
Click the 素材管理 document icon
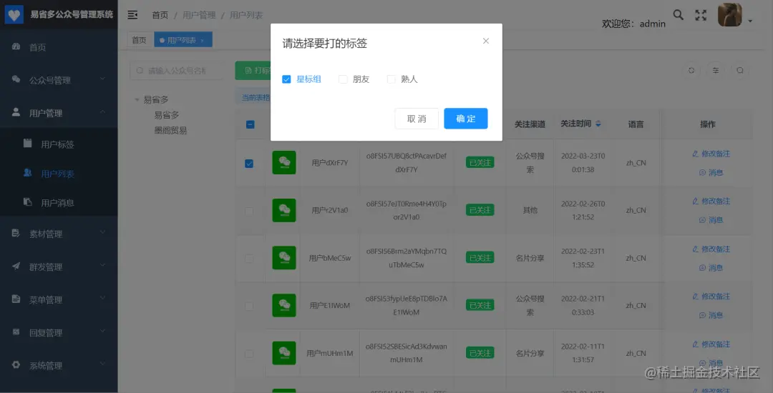coord(16,233)
